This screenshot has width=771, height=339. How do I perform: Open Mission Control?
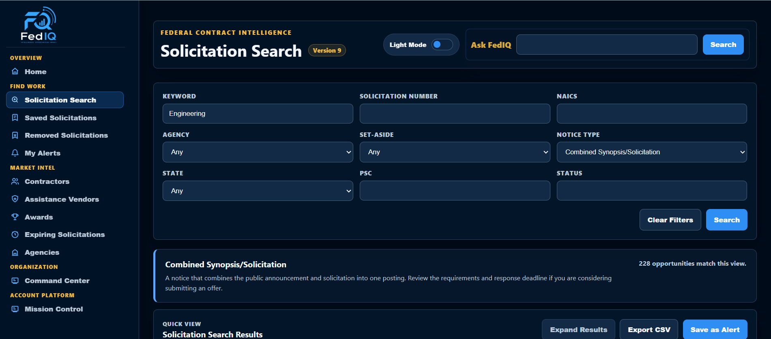point(65,309)
